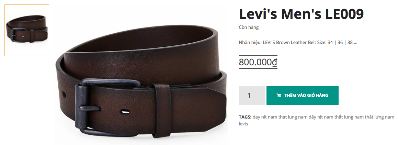
Task: Click the Còn hàng stock status text
Action: pyautogui.click(x=249, y=27)
